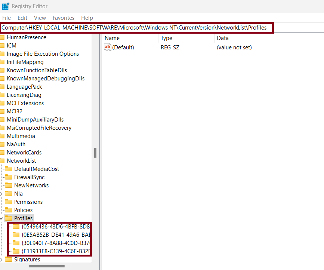Click the DefaultMediaCost folder icon
Screen dimensions: 324x270
coord(9,169)
